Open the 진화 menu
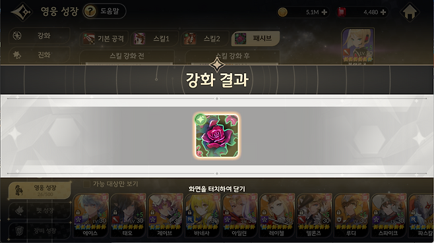The image size is (434, 243). (40, 55)
